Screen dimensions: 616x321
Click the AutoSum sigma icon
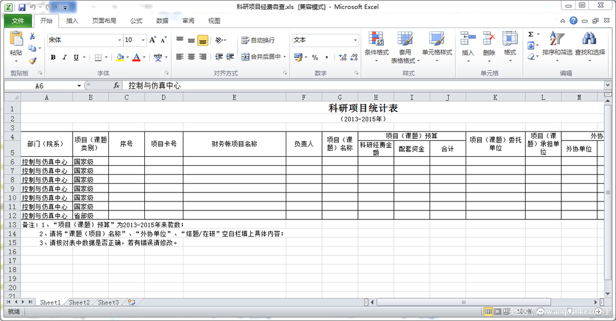(x=531, y=35)
